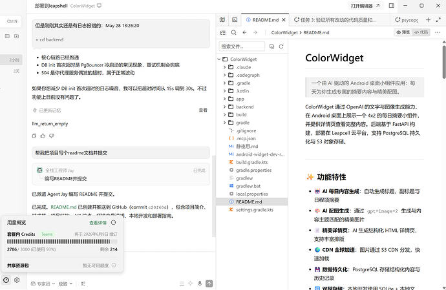Switch to 预览 preview mode
446x290 pixels.
coord(403,32)
